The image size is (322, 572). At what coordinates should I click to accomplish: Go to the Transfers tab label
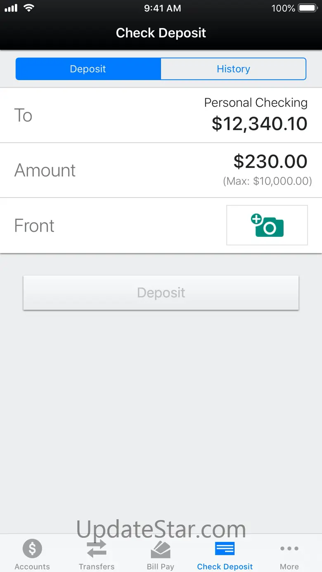click(97, 567)
